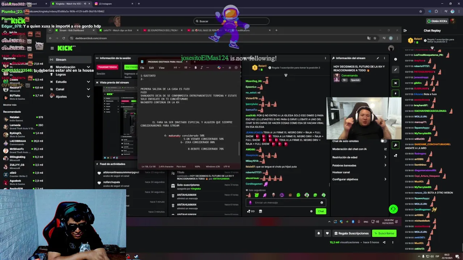
Task: Open the ESP language indicator
Action: point(438,256)
